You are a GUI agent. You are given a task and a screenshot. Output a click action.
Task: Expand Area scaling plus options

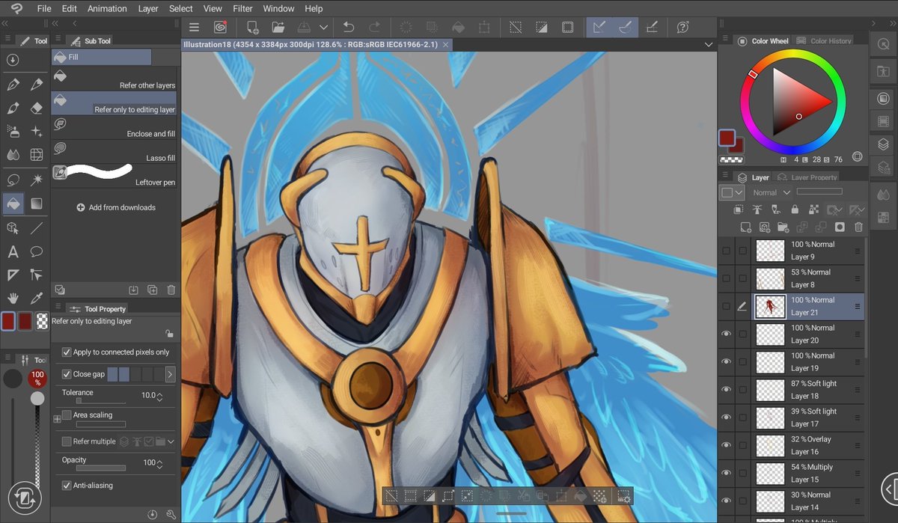57,419
